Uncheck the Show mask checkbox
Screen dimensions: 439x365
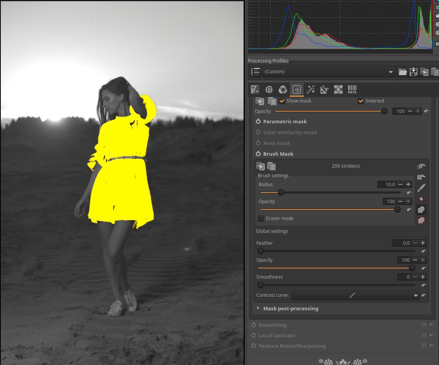pyautogui.click(x=282, y=101)
